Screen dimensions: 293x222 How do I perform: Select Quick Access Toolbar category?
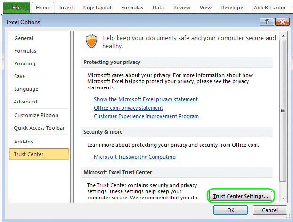coord(39,128)
